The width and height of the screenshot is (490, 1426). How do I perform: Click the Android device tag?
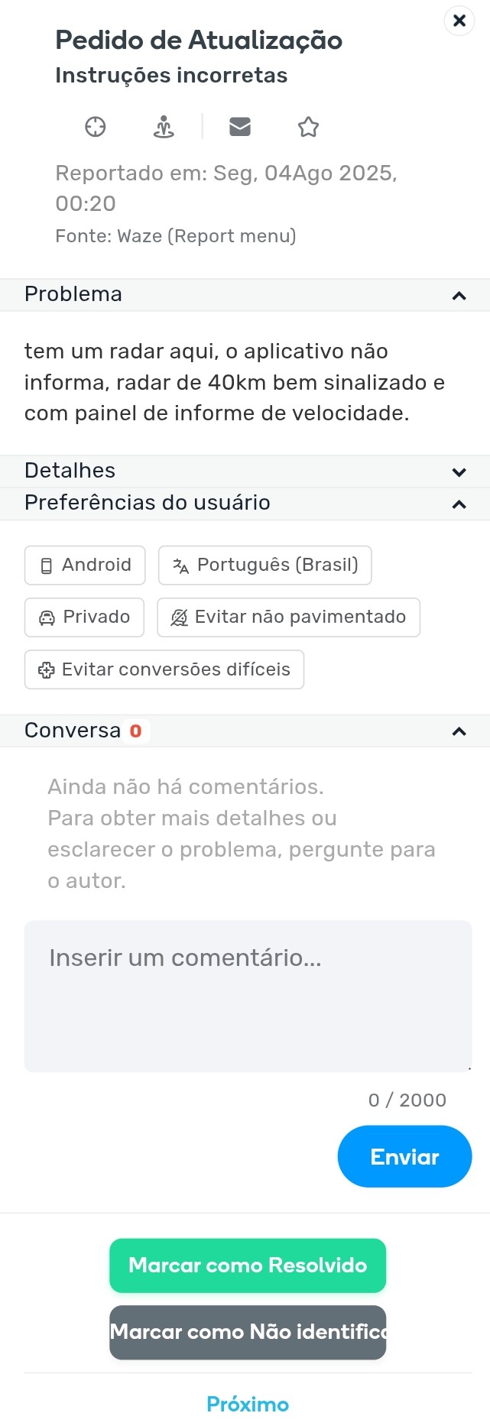85,566
